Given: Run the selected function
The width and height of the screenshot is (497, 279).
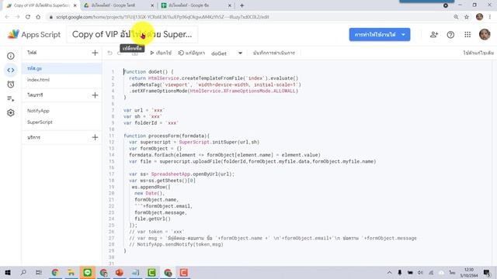Looking at the screenshot, I should [161, 53].
